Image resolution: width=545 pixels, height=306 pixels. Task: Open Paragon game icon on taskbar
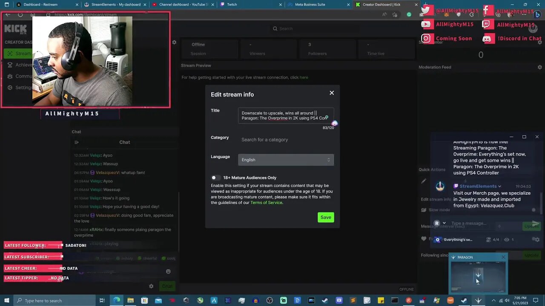(478, 300)
